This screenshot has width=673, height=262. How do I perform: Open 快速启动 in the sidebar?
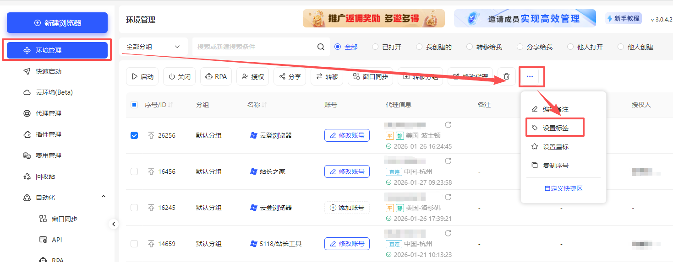tap(48, 71)
